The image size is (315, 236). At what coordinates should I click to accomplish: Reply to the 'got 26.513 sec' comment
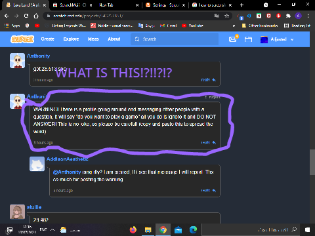point(209,80)
